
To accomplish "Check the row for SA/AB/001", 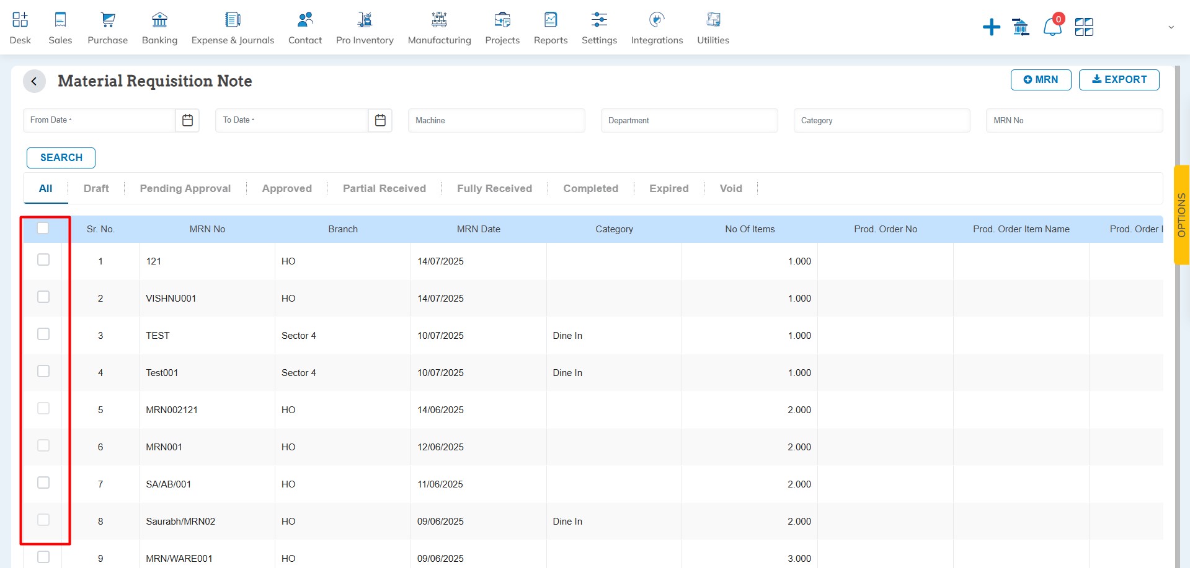I will tap(43, 483).
